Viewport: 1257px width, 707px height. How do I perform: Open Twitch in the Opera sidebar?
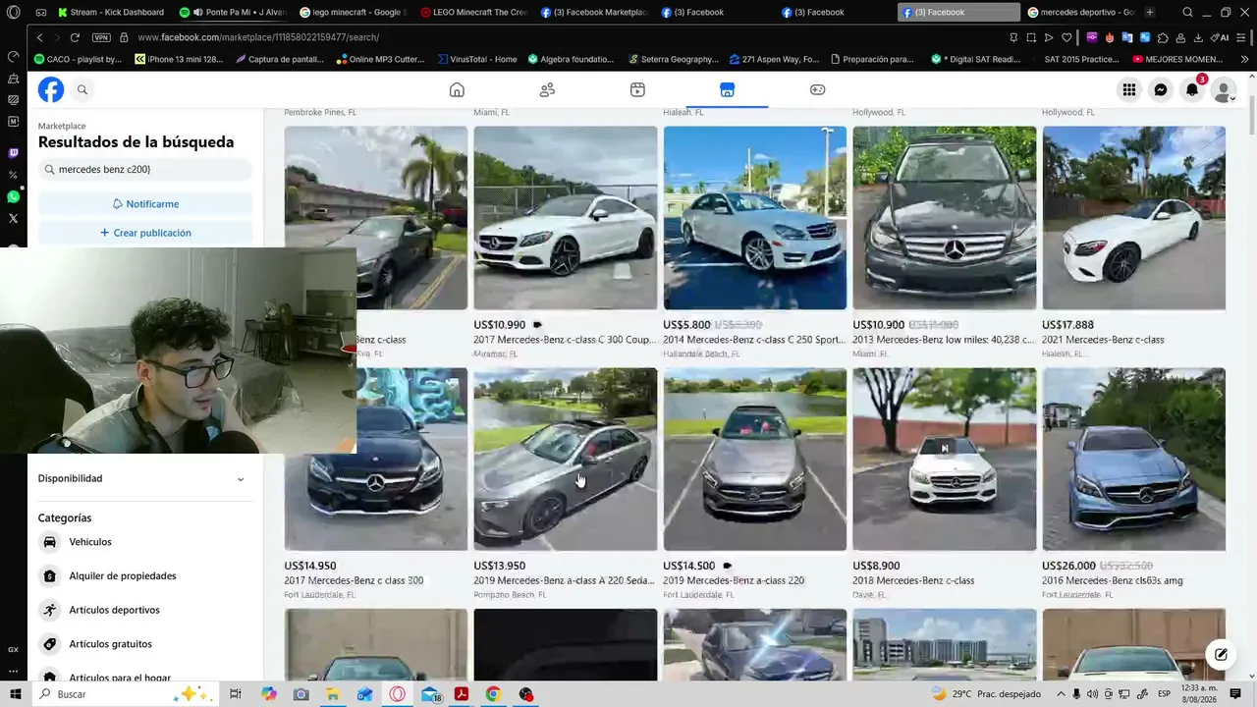[x=13, y=153]
